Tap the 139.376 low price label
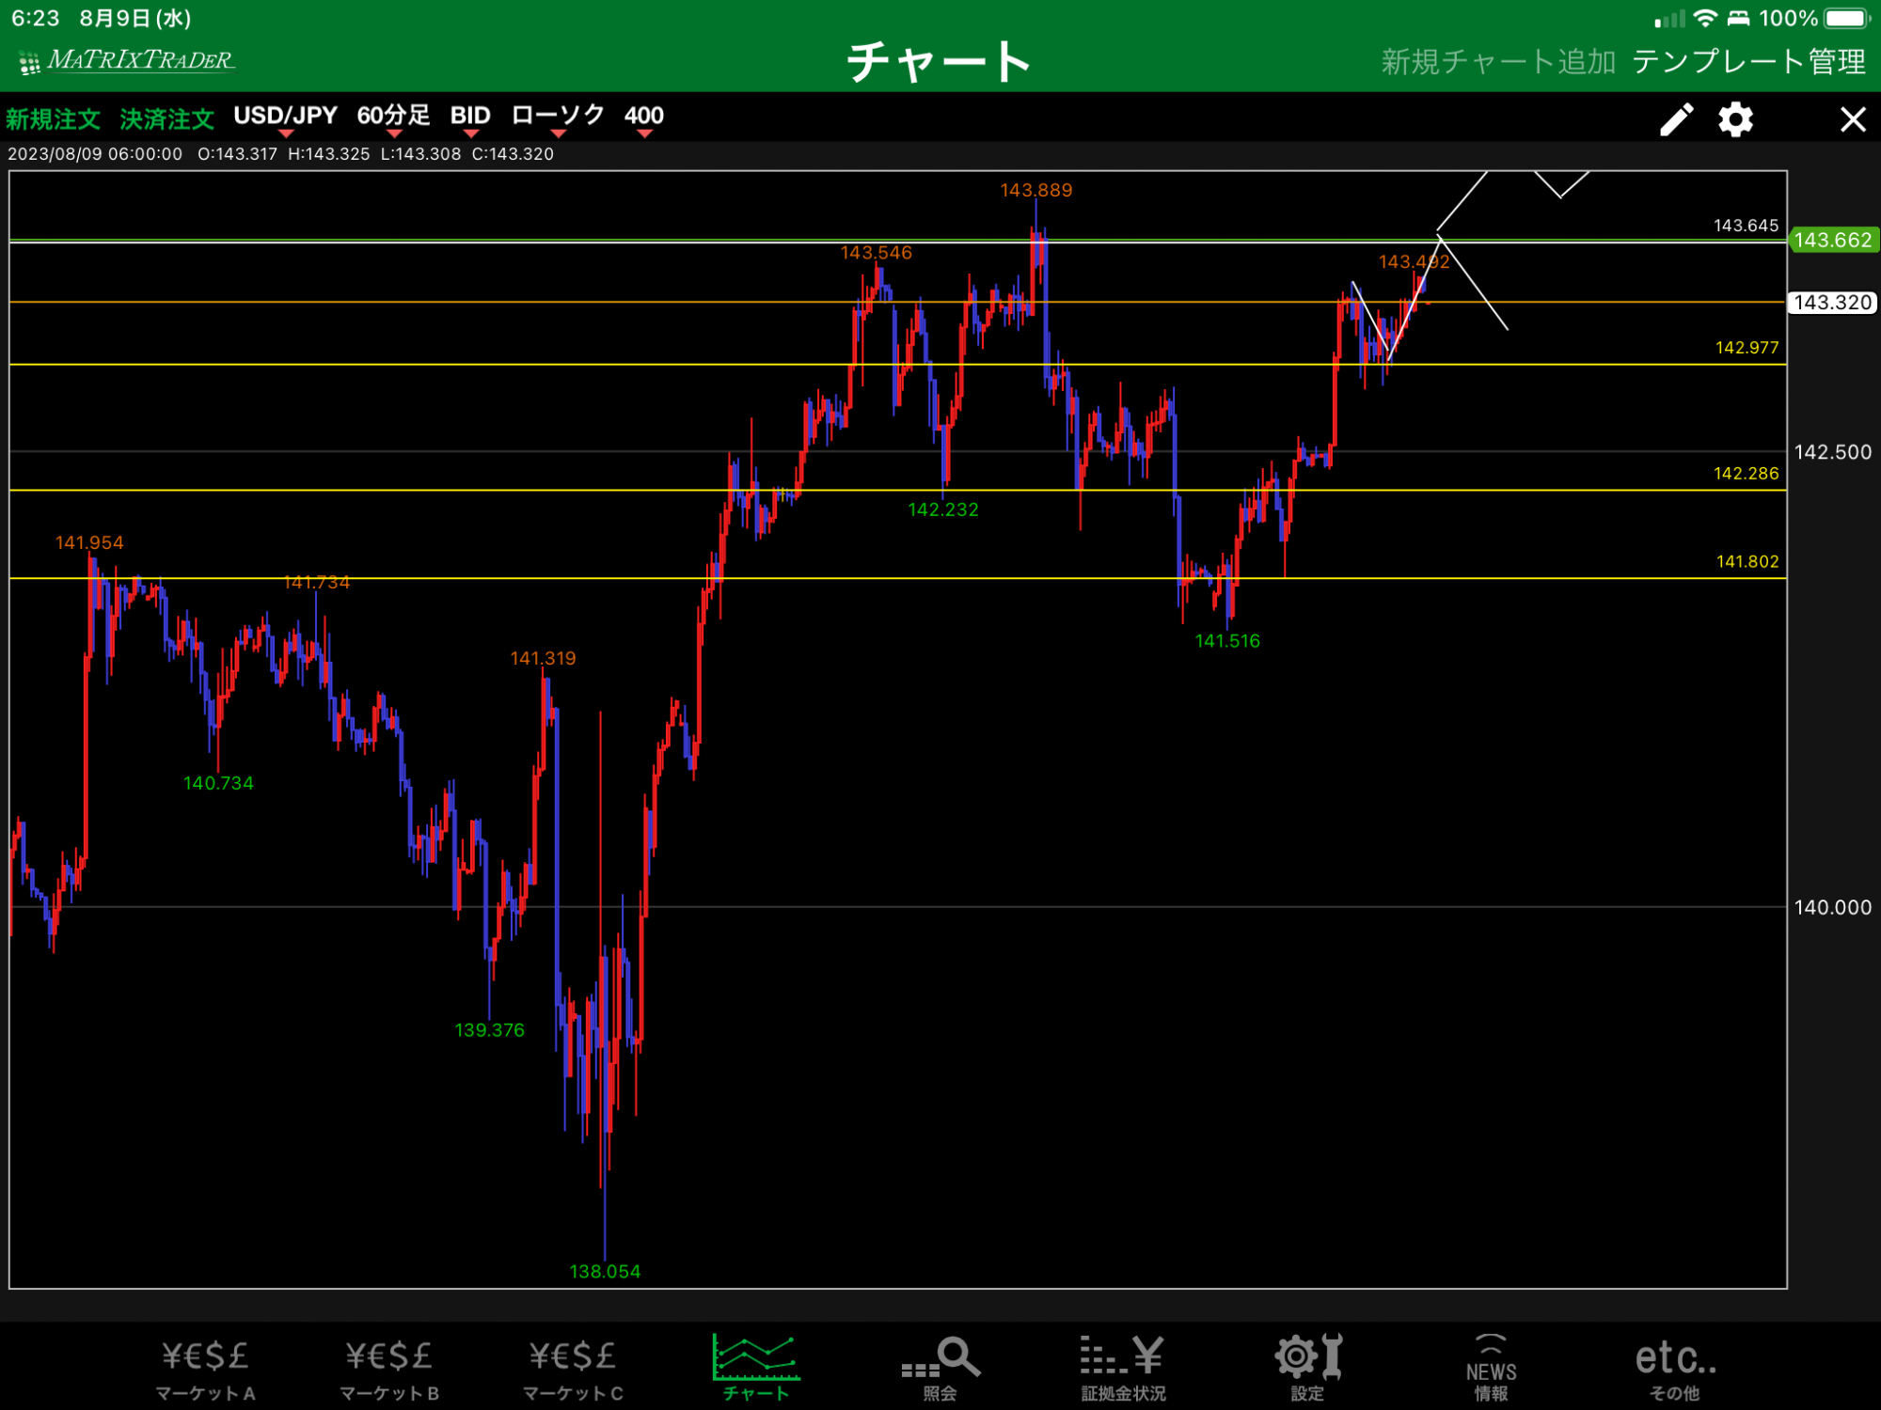 coord(489,1030)
